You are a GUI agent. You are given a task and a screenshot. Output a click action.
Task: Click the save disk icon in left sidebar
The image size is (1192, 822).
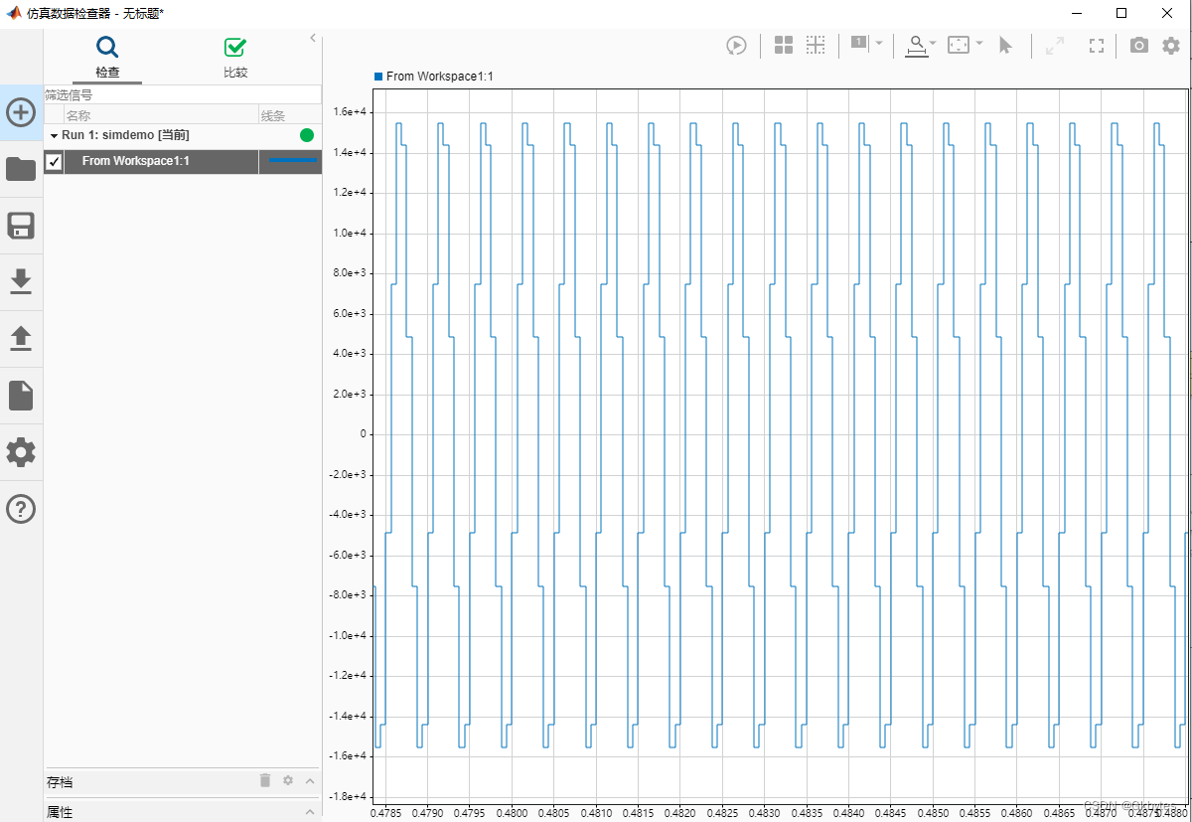(21, 226)
